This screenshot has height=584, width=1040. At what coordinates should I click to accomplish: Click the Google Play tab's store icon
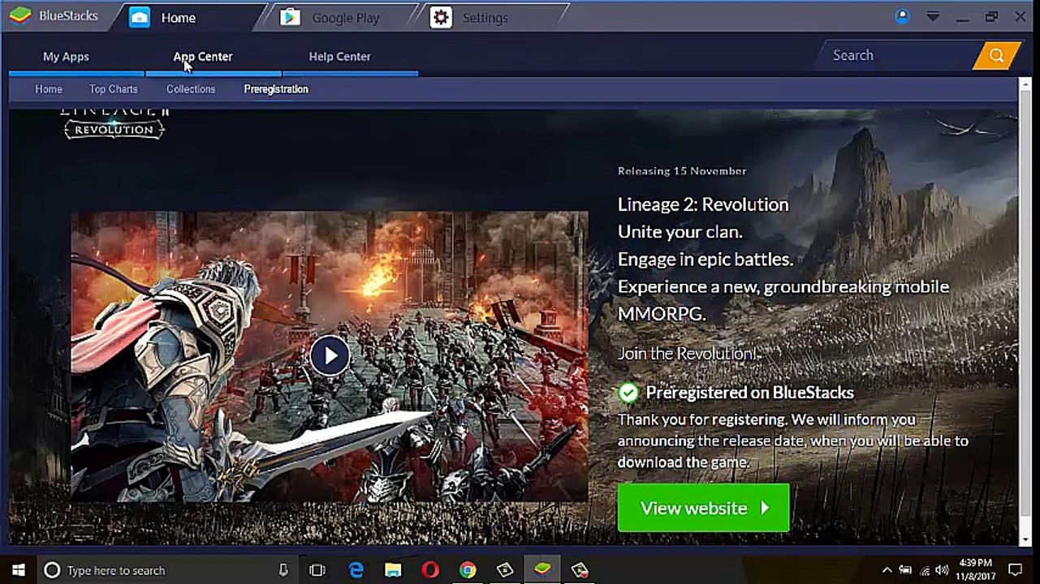(290, 17)
